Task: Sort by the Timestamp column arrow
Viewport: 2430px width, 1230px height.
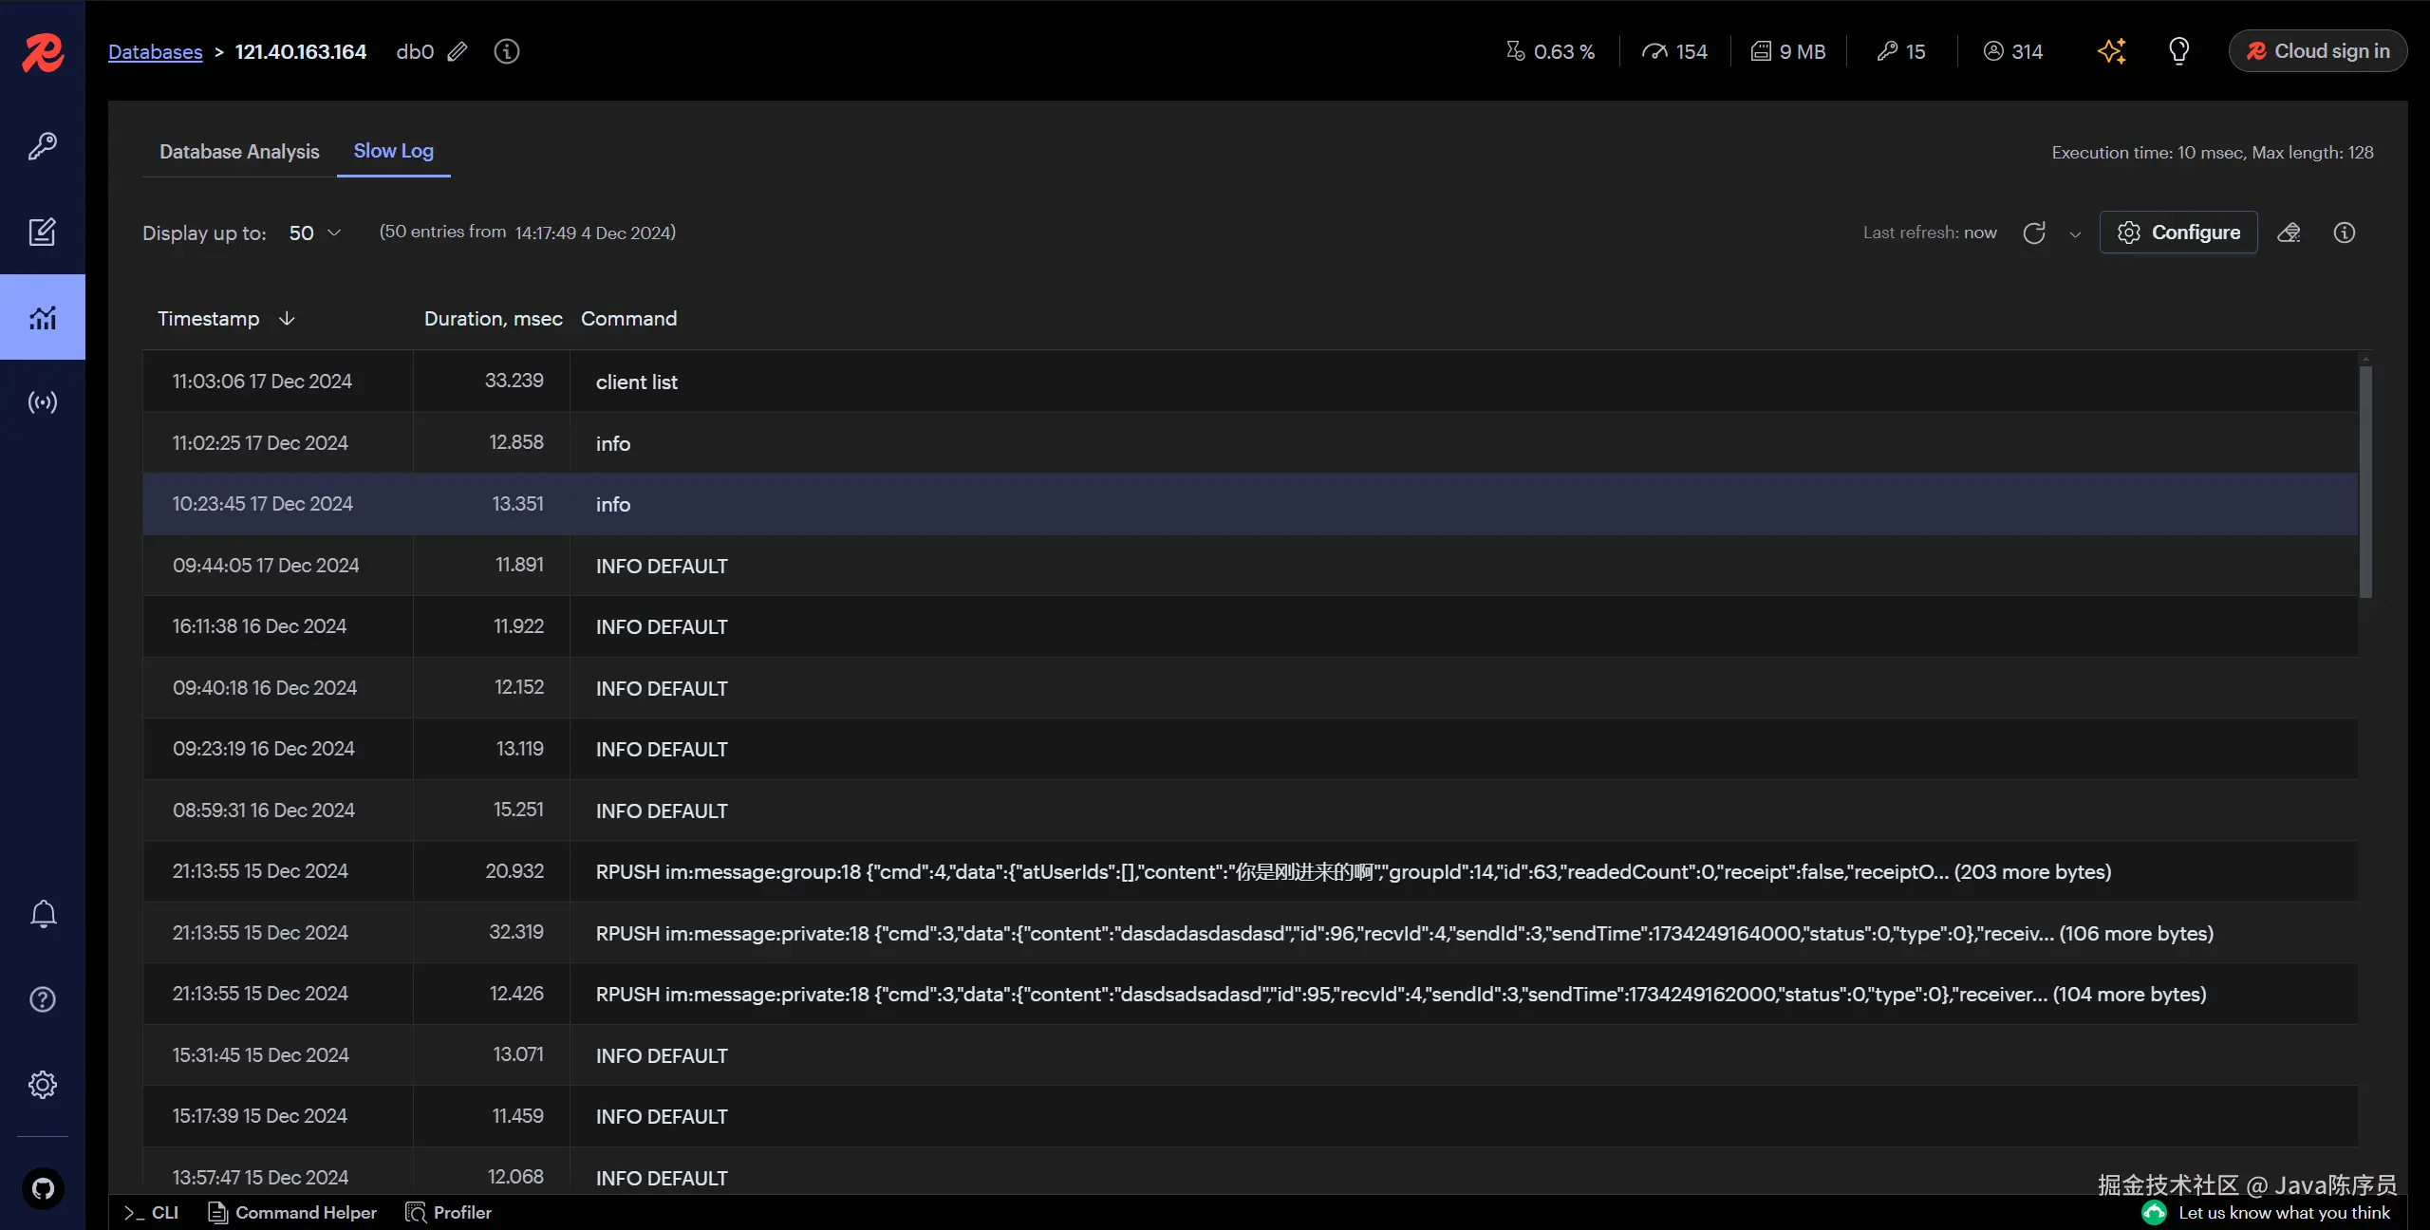Action: pyautogui.click(x=287, y=319)
